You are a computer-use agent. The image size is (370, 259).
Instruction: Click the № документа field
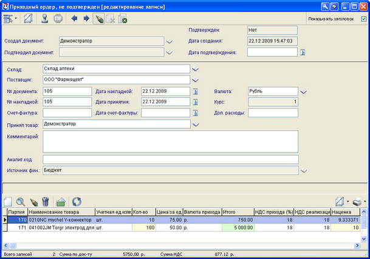pyautogui.click(x=67, y=91)
